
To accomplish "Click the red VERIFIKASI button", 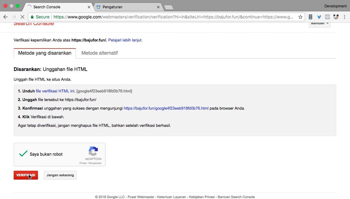I will [26, 175].
